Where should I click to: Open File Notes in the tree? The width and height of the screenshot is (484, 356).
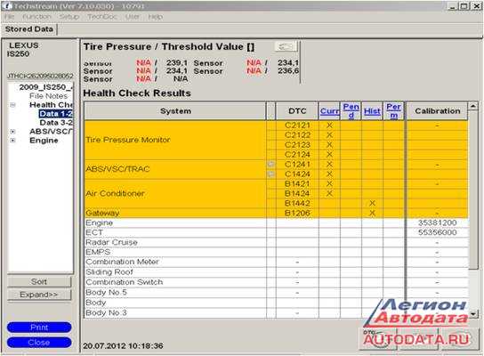click(x=48, y=96)
